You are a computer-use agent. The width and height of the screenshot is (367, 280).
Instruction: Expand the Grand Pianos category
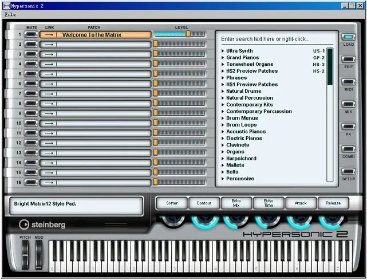(223, 57)
